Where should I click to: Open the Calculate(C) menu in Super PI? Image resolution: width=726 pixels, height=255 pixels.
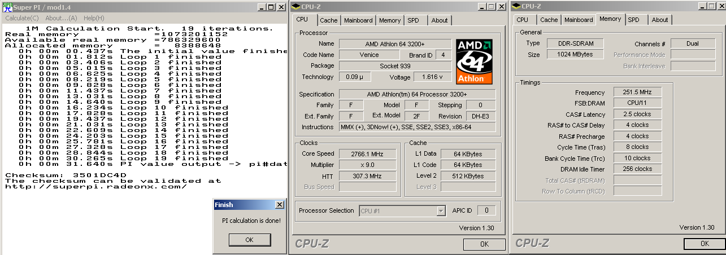coord(21,18)
